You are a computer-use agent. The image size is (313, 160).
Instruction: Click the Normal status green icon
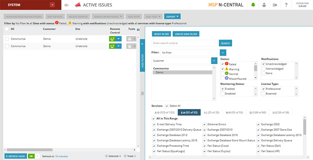(x=227, y=73)
